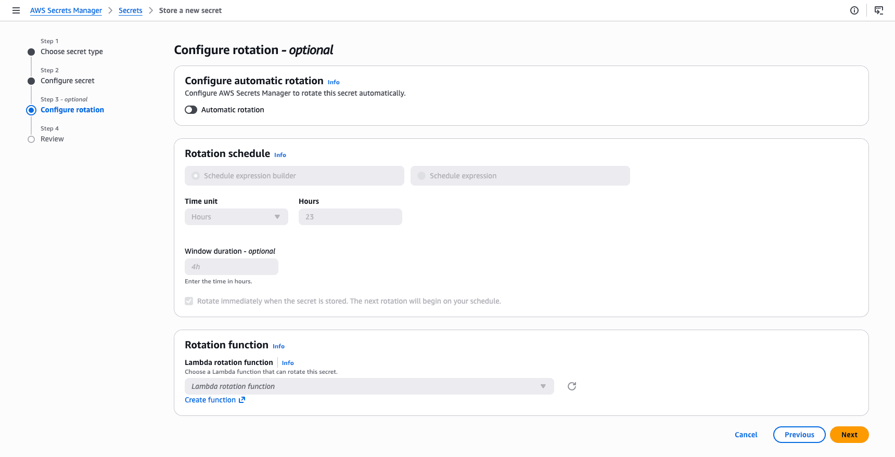Click the Secrets breadcrumb link
Image resolution: width=895 pixels, height=457 pixels.
coord(131,10)
